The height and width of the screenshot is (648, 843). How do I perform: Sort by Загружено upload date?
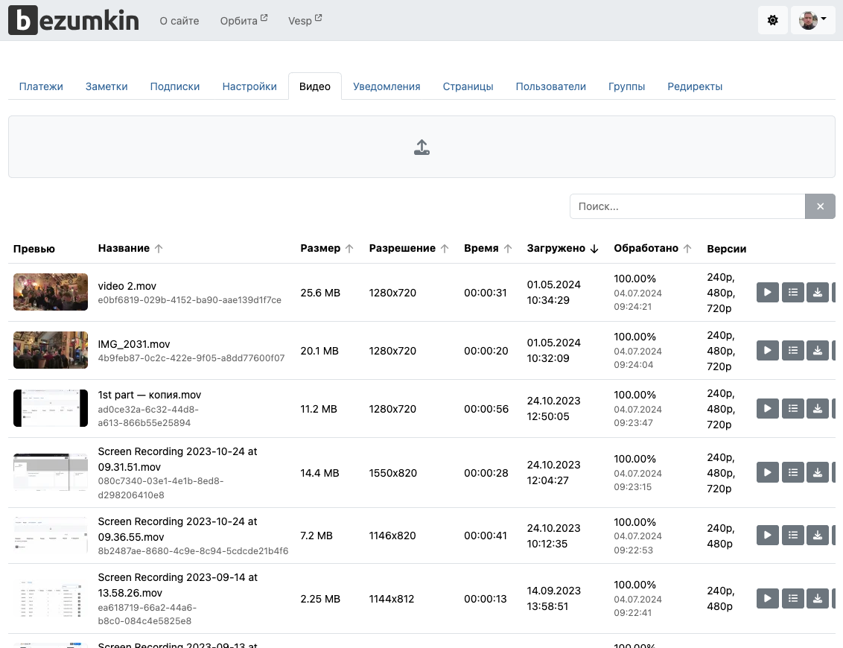click(x=562, y=248)
